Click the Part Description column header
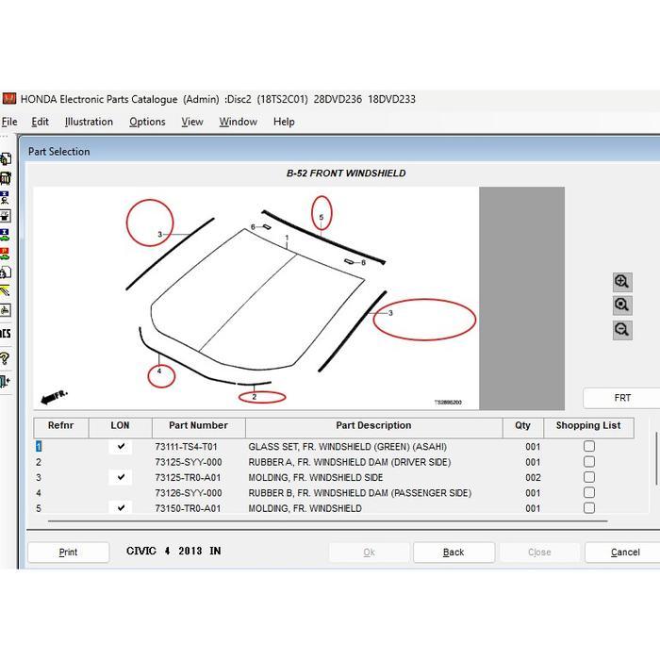 (373, 426)
